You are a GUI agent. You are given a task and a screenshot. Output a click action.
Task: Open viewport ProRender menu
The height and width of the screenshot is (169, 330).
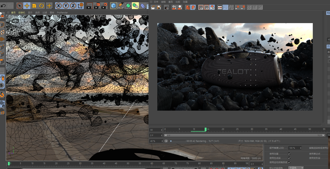pos(62,13)
